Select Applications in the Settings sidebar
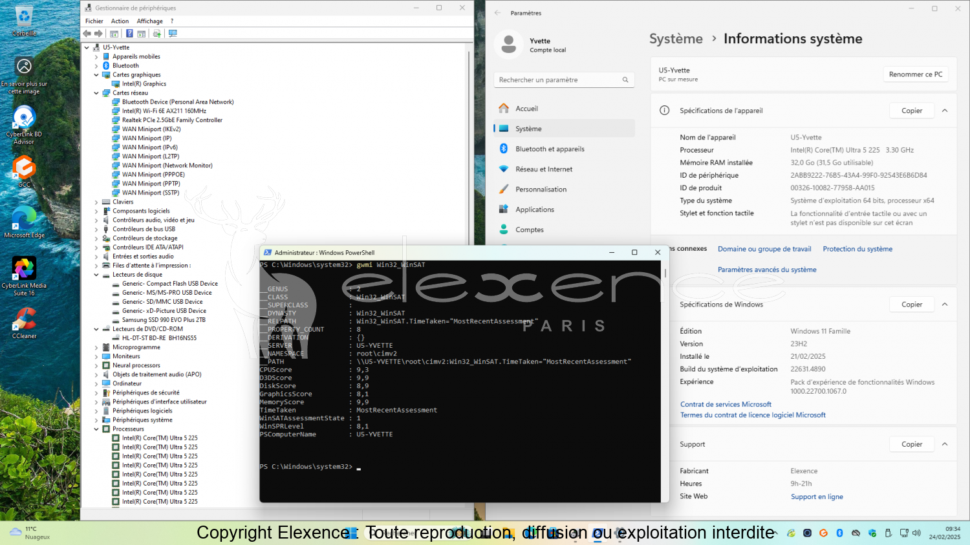Image resolution: width=970 pixels, height=545 pixels. (x=564, y=209)
